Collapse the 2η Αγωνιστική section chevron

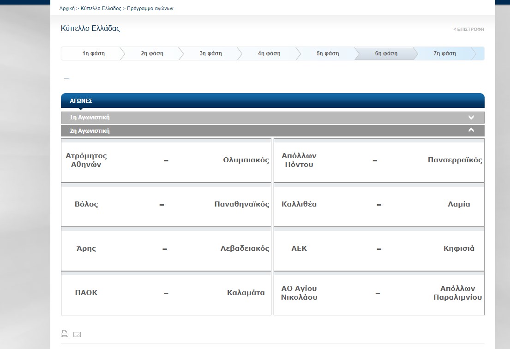tap(471, 130)
